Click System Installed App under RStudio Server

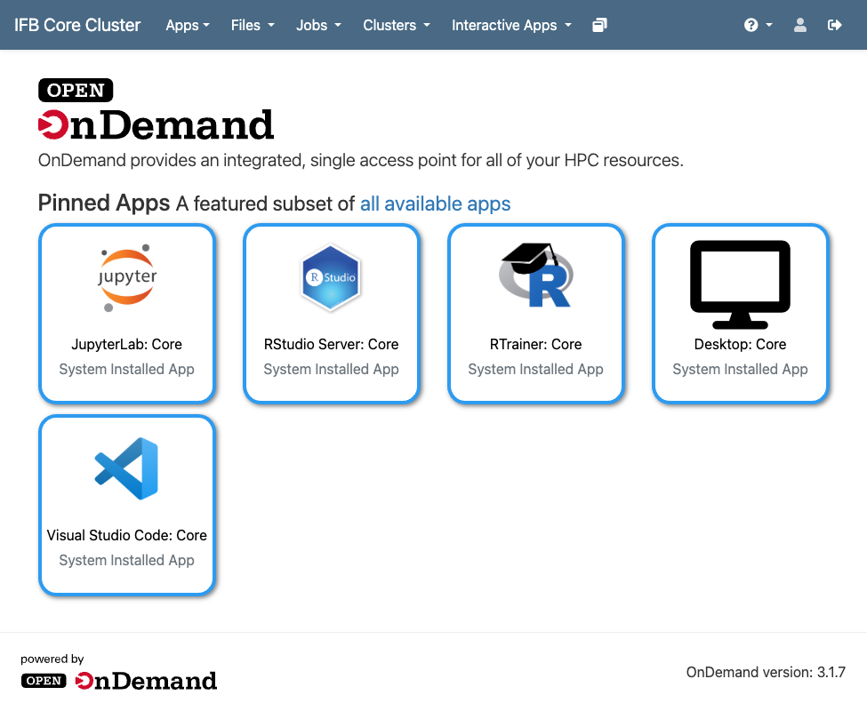331,369
